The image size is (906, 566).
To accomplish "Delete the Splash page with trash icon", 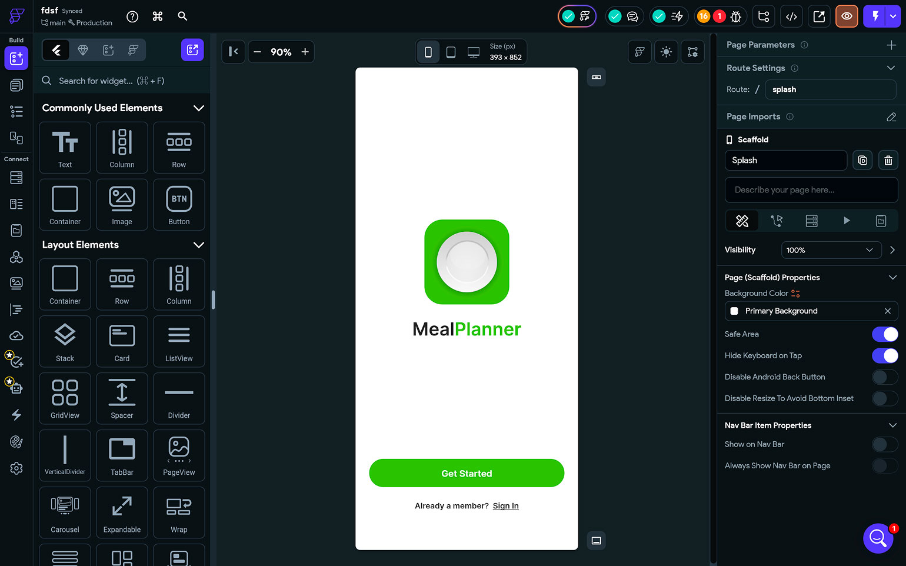I will [888, 161].
